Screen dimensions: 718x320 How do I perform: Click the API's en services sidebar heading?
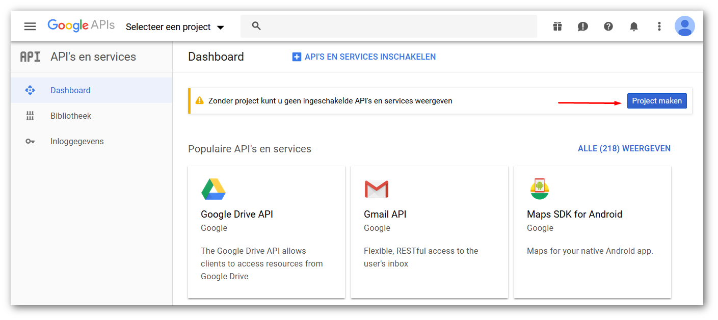click(93, 57)
